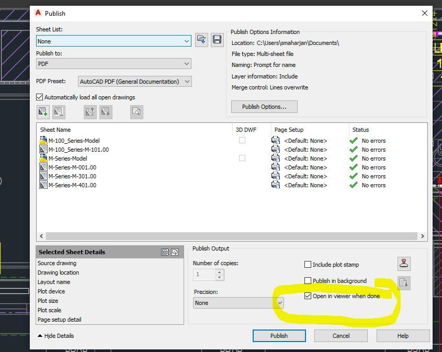Open the PDF Preset dropdown
Viewport: 442px width, 352px height.
coord(135,82)
